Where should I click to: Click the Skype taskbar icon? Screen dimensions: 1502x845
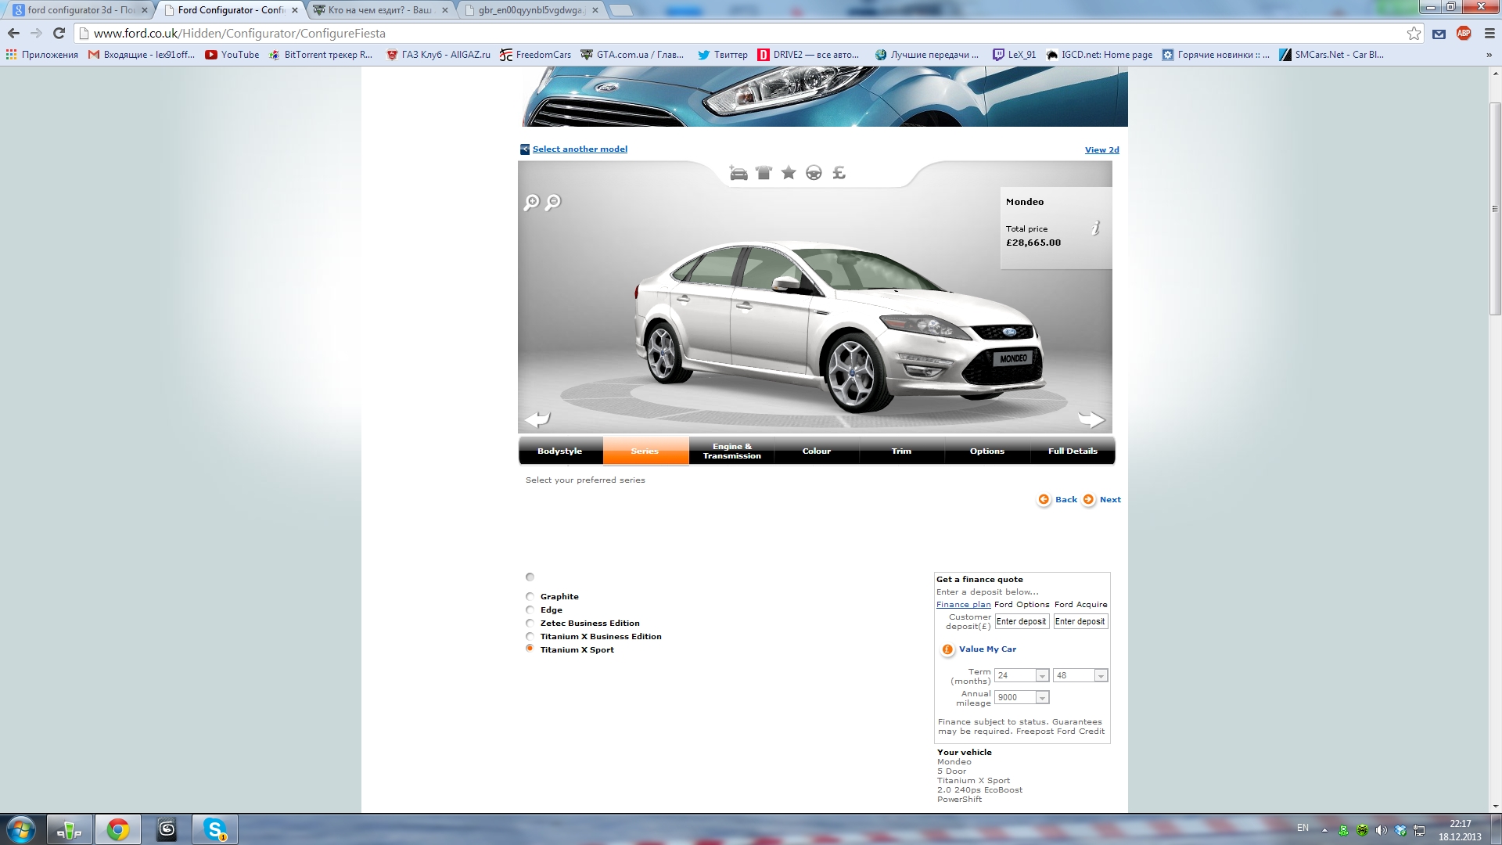(215, 829)
